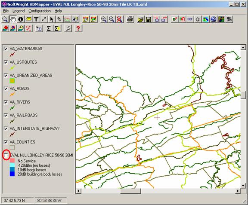Choose the yellow label tag tool
Viewport: 248px width, 205px height.
[x=28, y=19]
